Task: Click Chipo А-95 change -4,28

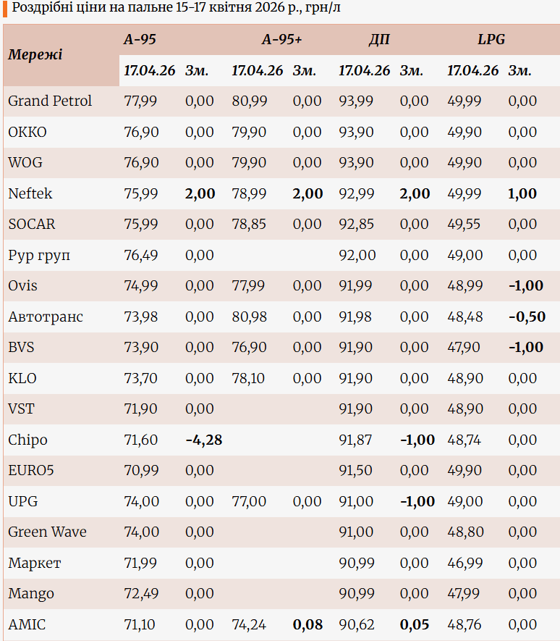Action: 203,440
